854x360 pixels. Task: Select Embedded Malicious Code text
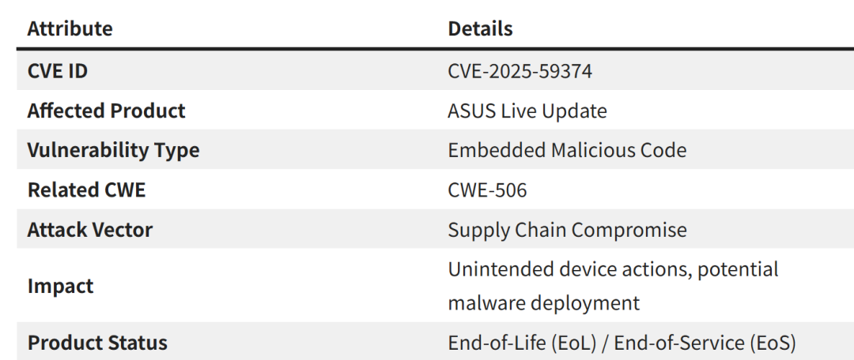[x=566, y=151]
